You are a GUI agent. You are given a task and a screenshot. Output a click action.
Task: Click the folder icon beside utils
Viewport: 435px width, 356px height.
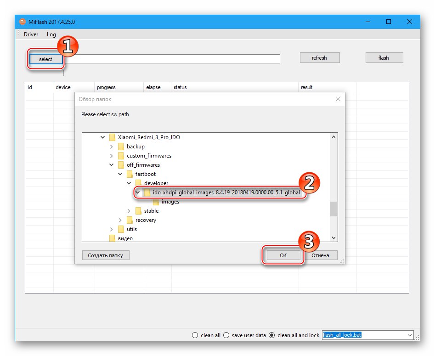coord(121,229)
